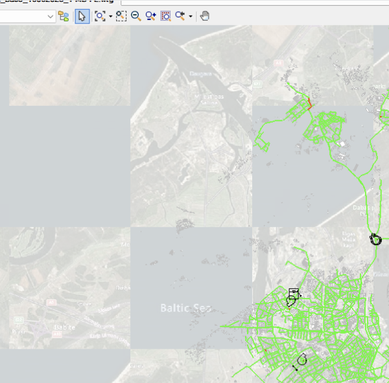Click the Zoom In magnifier
The image size is (389, 383).
tap(150, 16)
